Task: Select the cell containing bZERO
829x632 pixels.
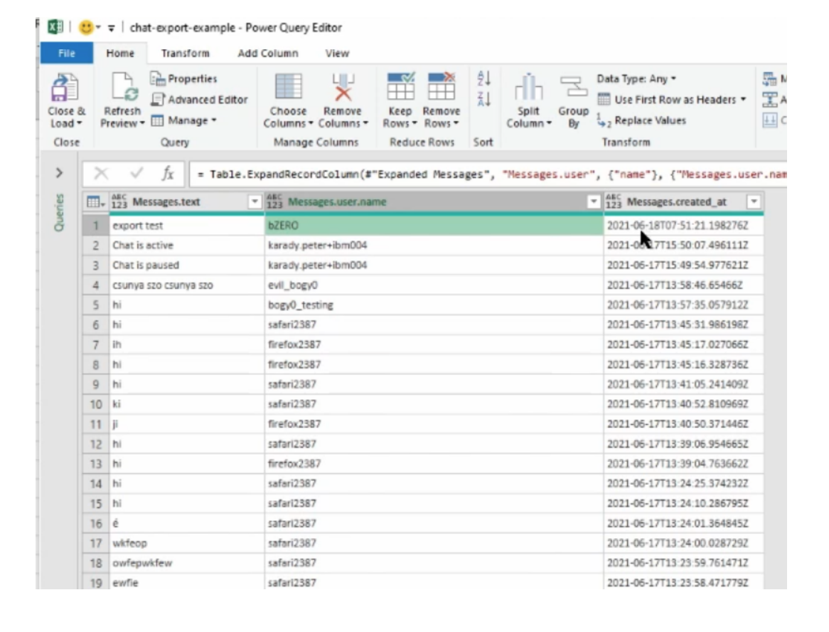Action: tap(434, 226)
